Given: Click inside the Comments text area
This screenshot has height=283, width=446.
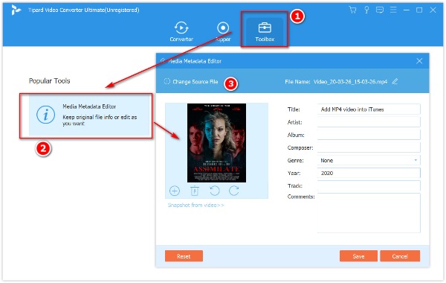Looking at the screenshot, I should click(369, 213).
